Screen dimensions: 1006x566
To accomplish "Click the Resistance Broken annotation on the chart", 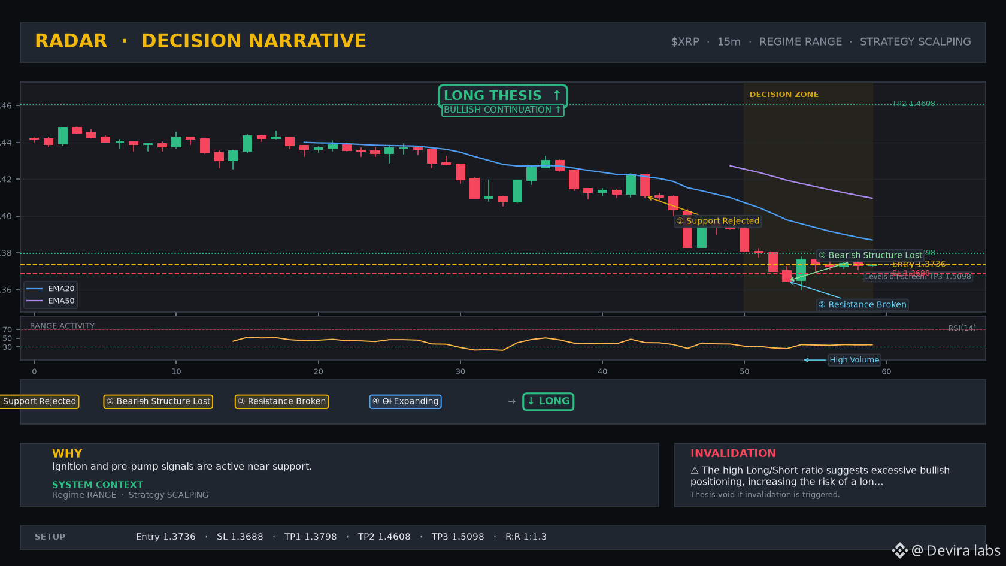I will [862, 305].
